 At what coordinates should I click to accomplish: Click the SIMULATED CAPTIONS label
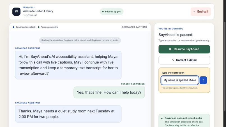click(135, 27)
